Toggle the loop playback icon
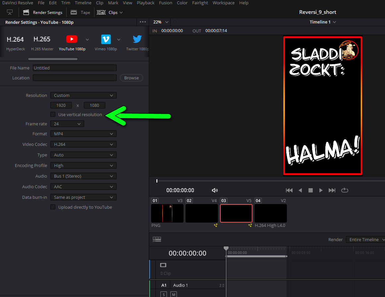 coord(345,190)
